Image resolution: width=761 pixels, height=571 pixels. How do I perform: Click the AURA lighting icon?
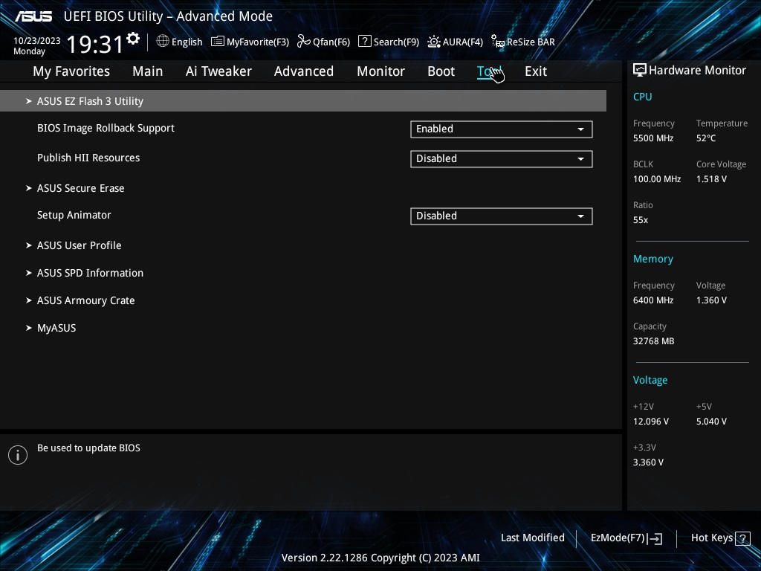(x=434, y=42)
